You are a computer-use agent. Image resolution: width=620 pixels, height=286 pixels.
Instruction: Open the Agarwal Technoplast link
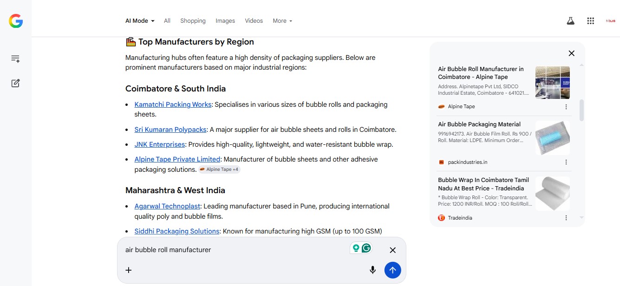click(167, 206)
